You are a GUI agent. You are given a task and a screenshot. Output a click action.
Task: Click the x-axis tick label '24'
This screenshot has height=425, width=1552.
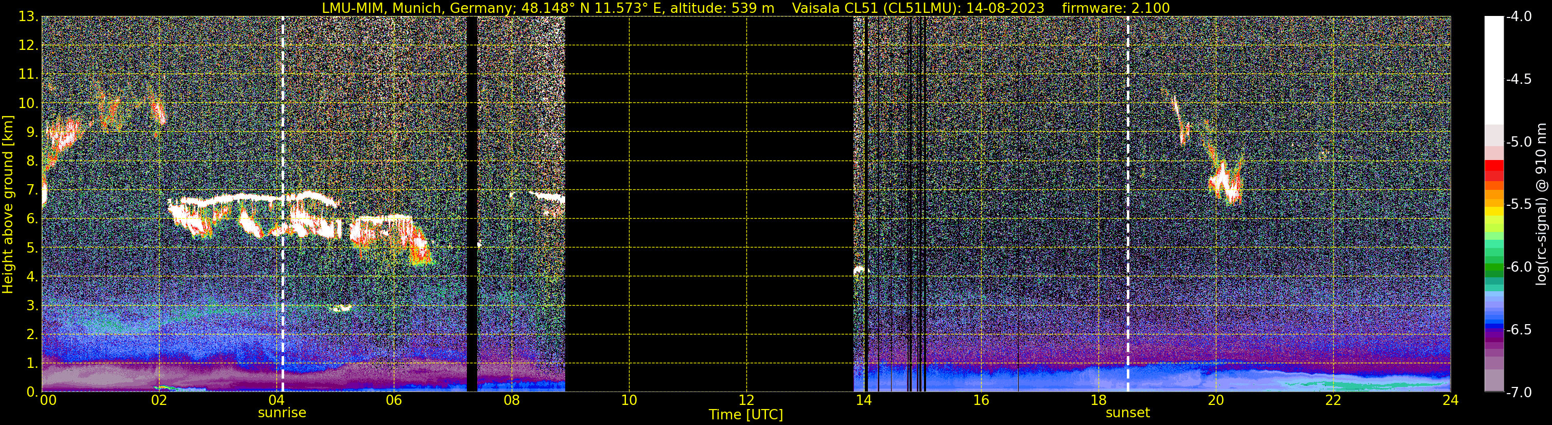(x=1450, y=400)
